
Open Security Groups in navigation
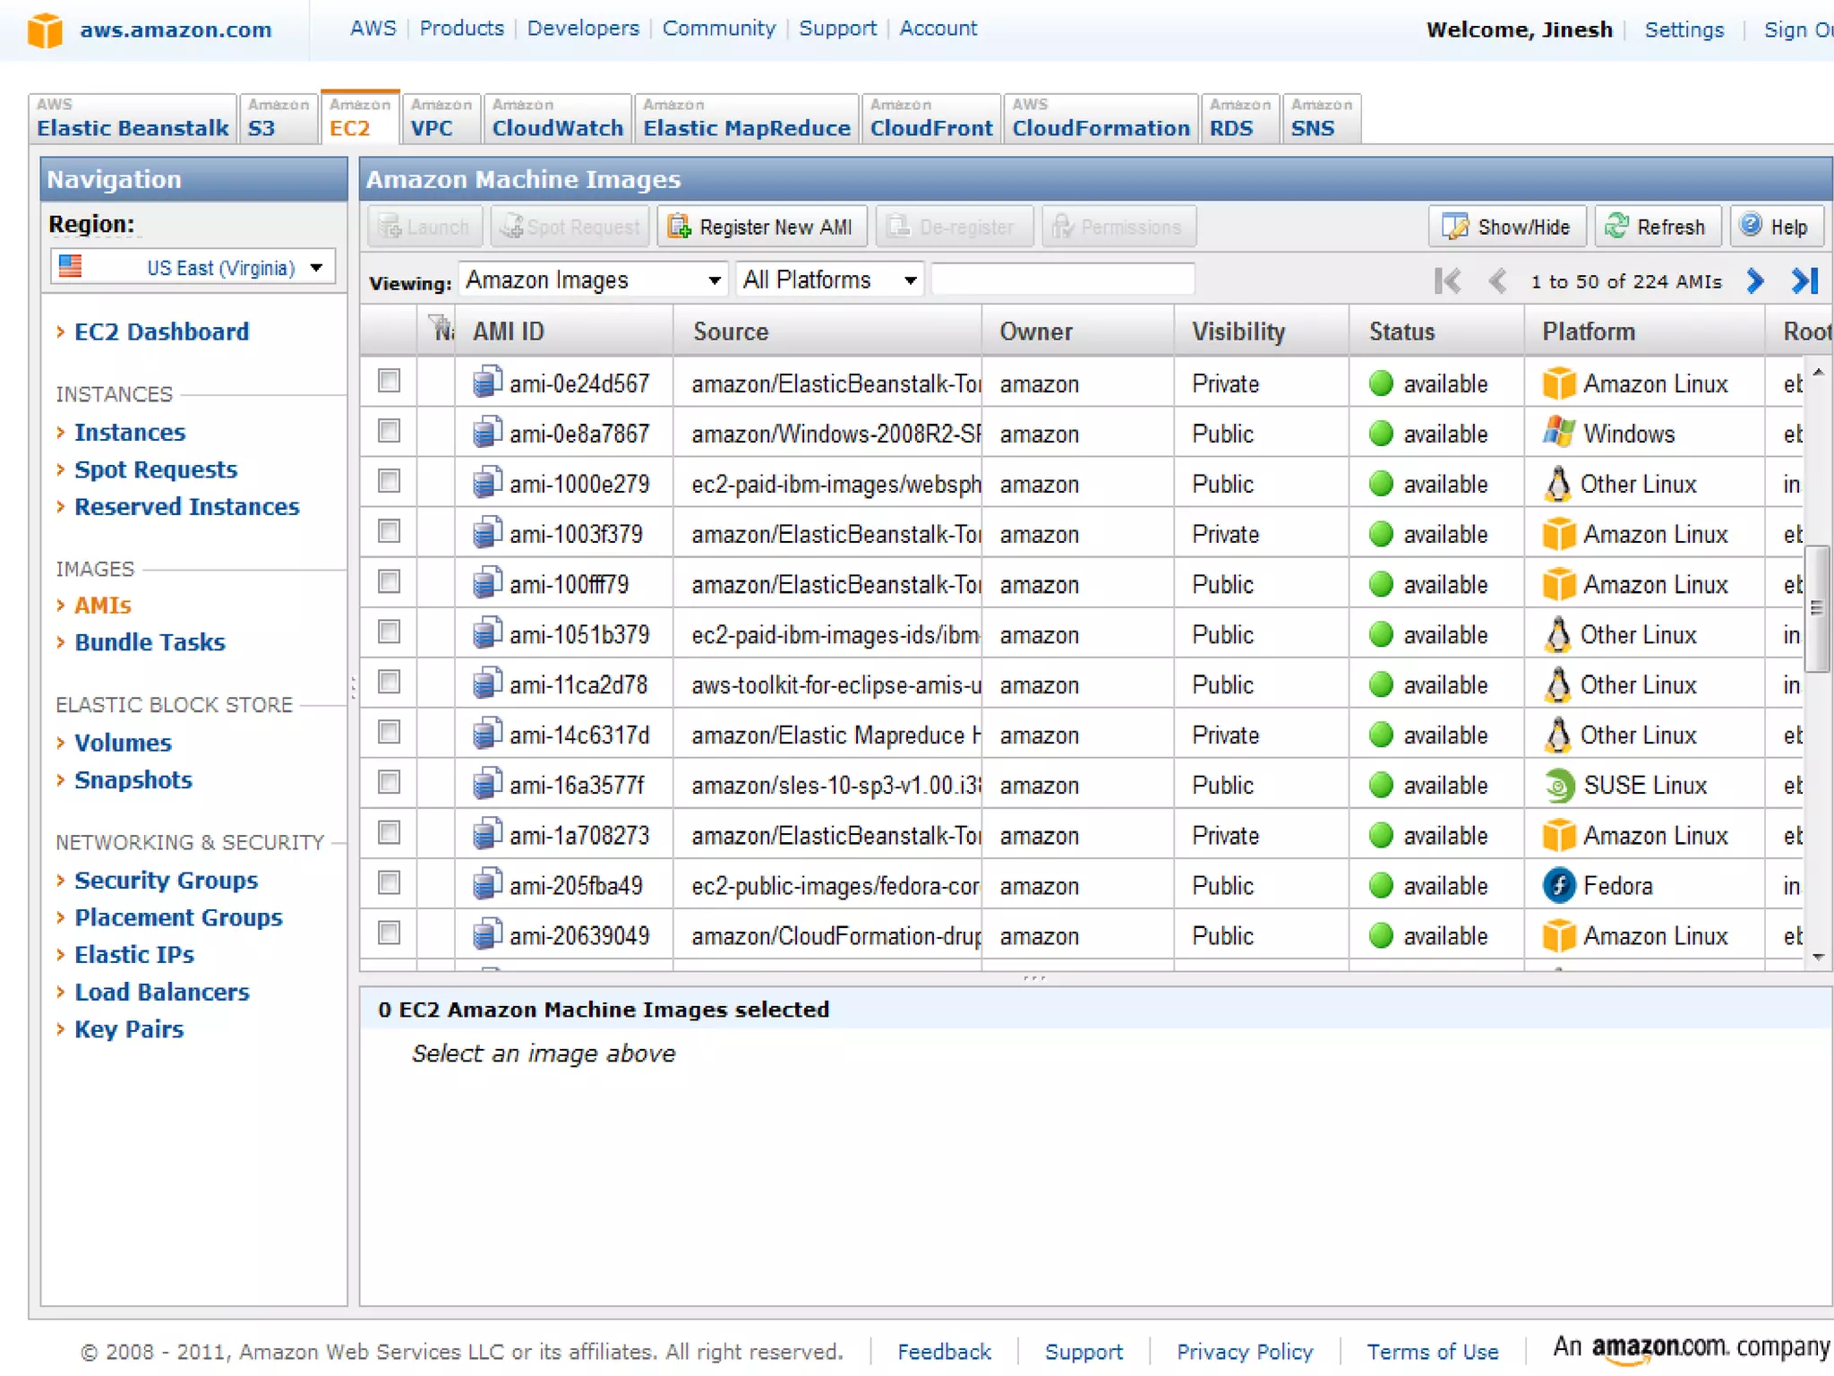coord(166,881)
